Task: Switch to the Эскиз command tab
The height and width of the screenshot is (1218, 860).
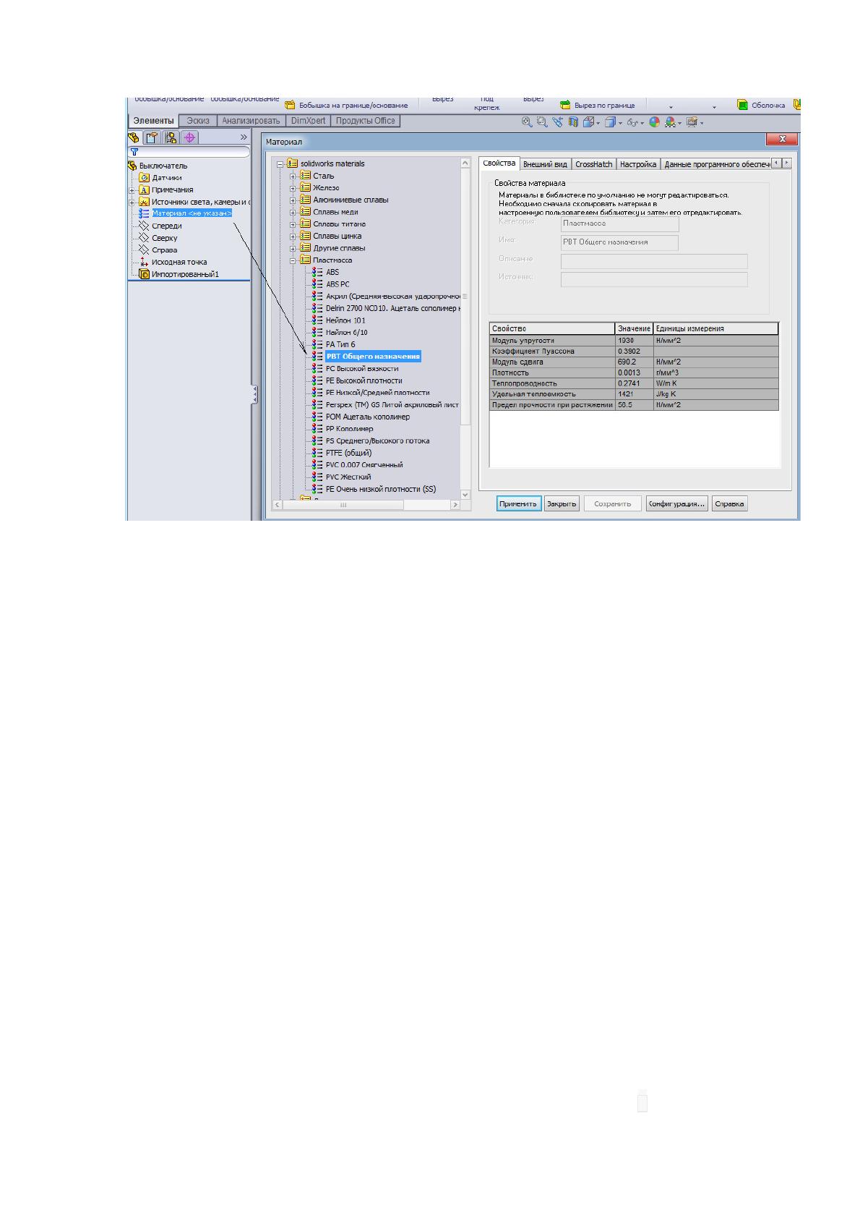Action: pyautogui.click(x=198, y=121)
